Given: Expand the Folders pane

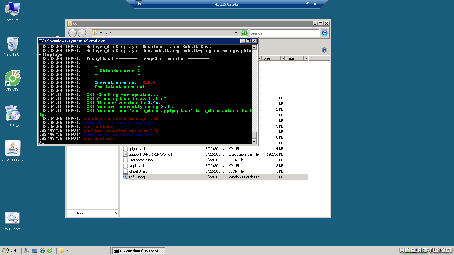Looking at the screenshot, I should tap(115, 213).
